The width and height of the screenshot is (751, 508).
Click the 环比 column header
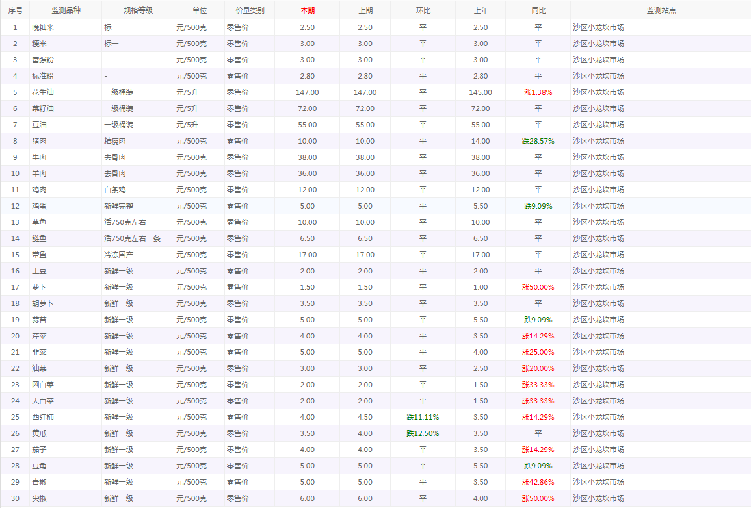click(423, 10)
